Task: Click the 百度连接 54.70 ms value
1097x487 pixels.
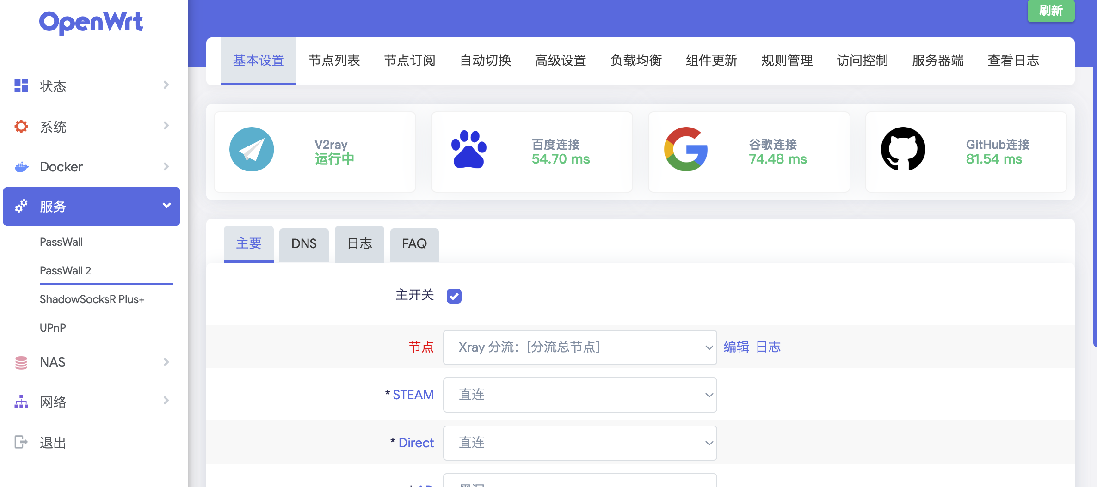Action: coord(561,159)
